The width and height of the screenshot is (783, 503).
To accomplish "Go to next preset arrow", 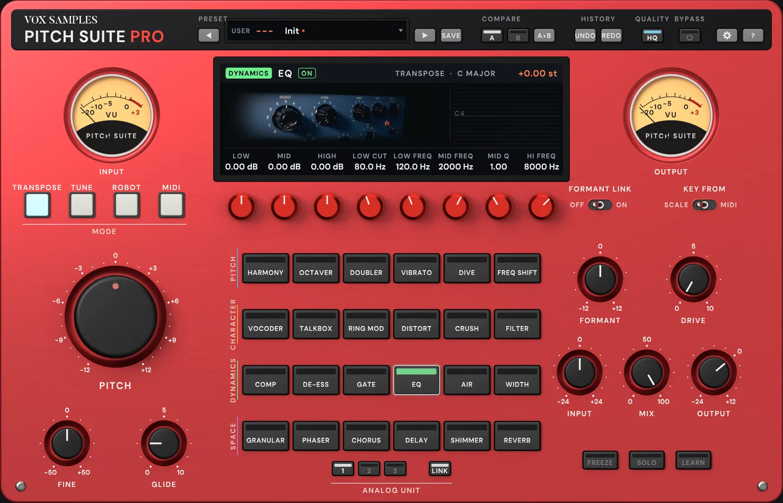I will coord(425,35).
